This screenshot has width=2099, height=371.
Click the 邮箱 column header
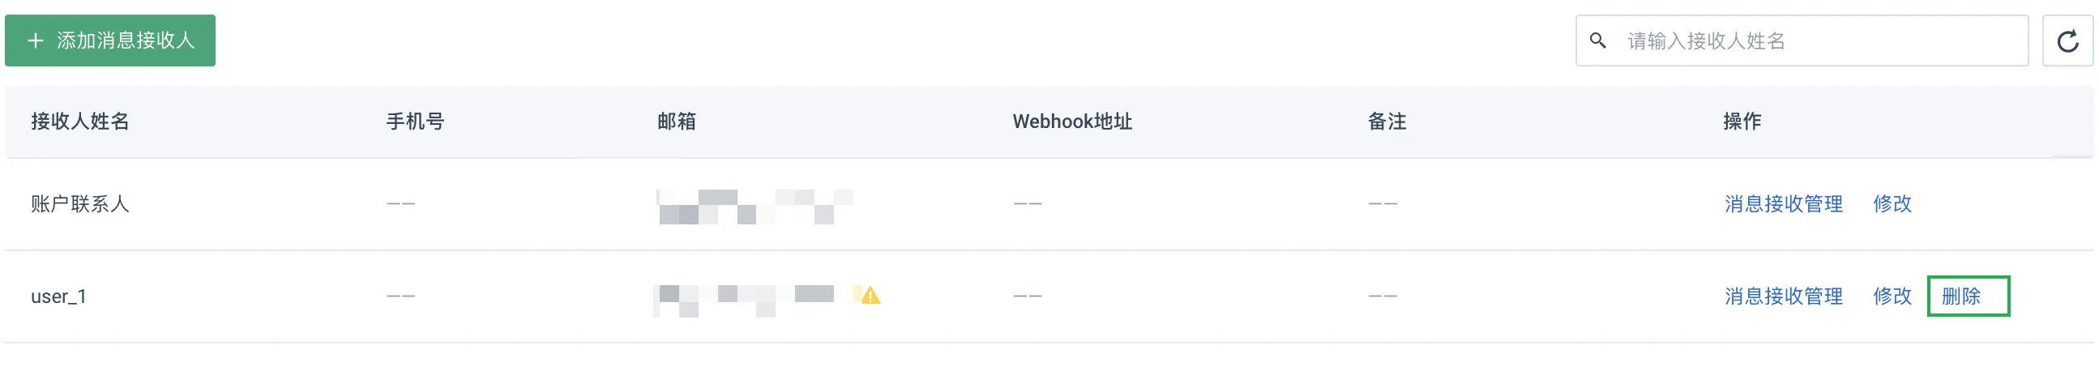pos(677,122)
